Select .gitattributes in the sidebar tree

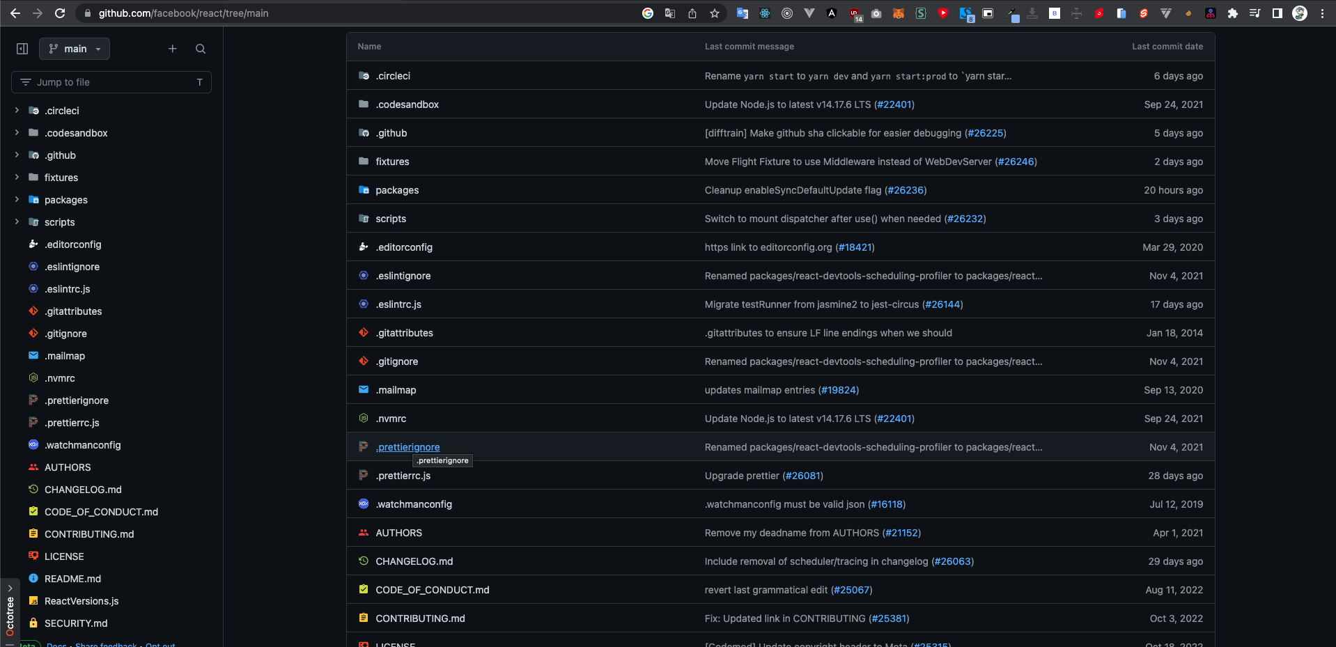pyautogui.click(x=73, y=311)
